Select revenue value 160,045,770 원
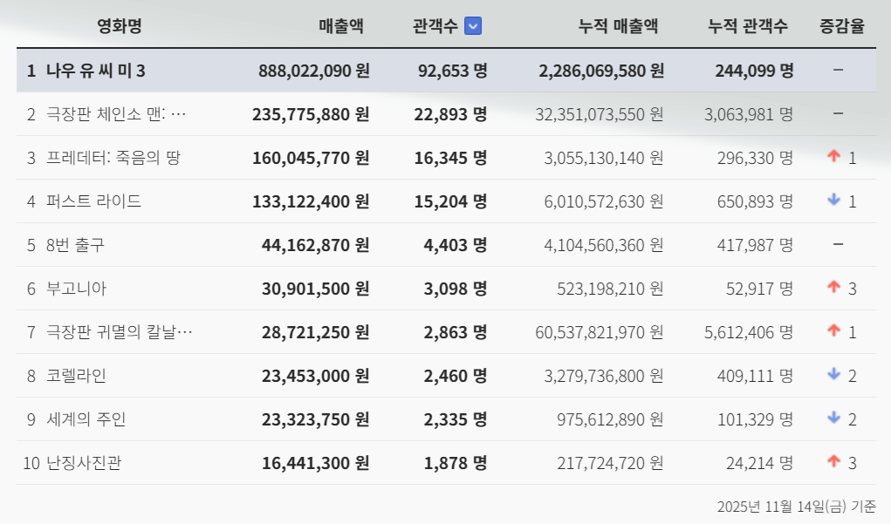891x524 pixels. pyautogui.click(x=311, y=157)
